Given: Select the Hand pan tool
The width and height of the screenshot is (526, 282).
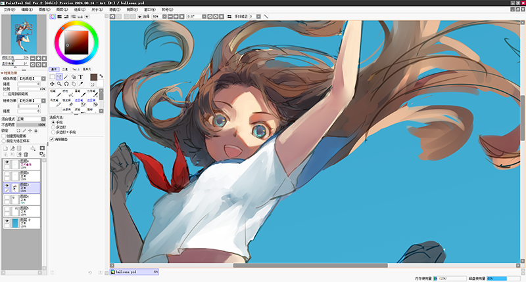Looking at the screenshot, I should coord(74,84).
